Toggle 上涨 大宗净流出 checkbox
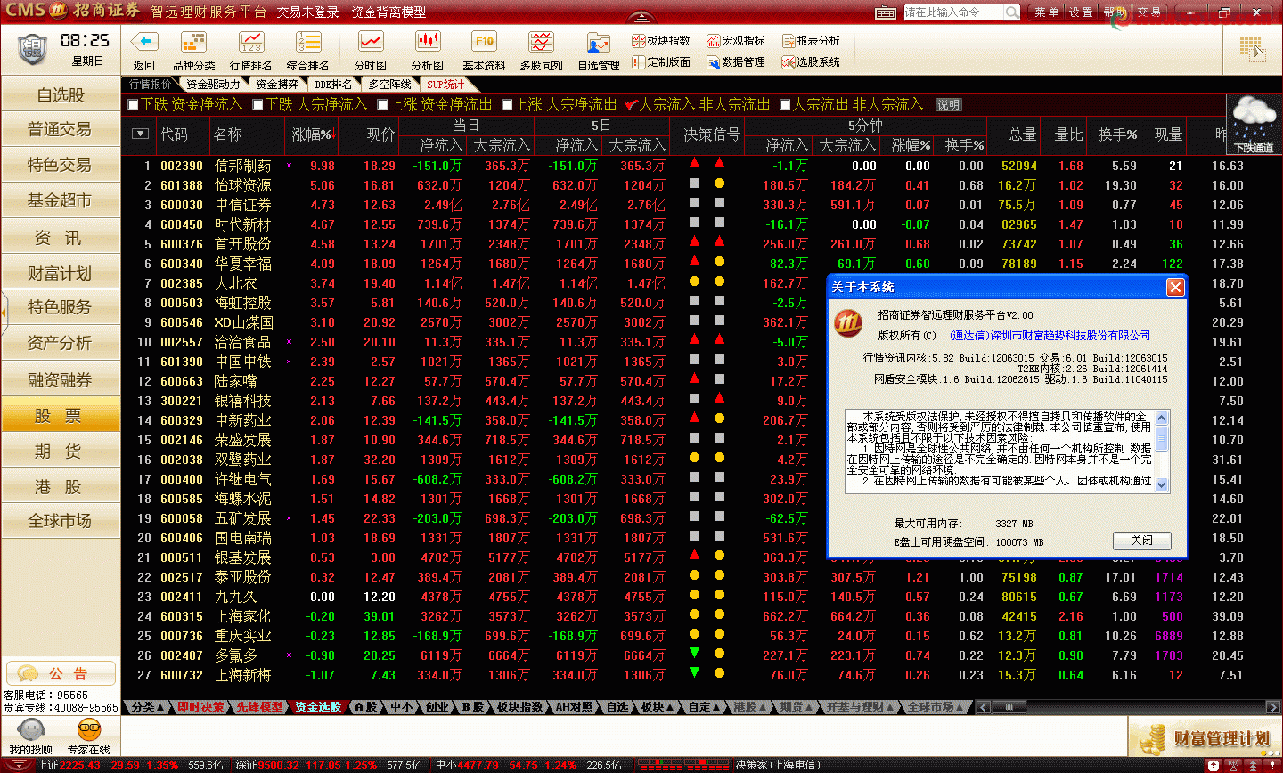This screenshot has width=1283, height=773. coord(508,105)
